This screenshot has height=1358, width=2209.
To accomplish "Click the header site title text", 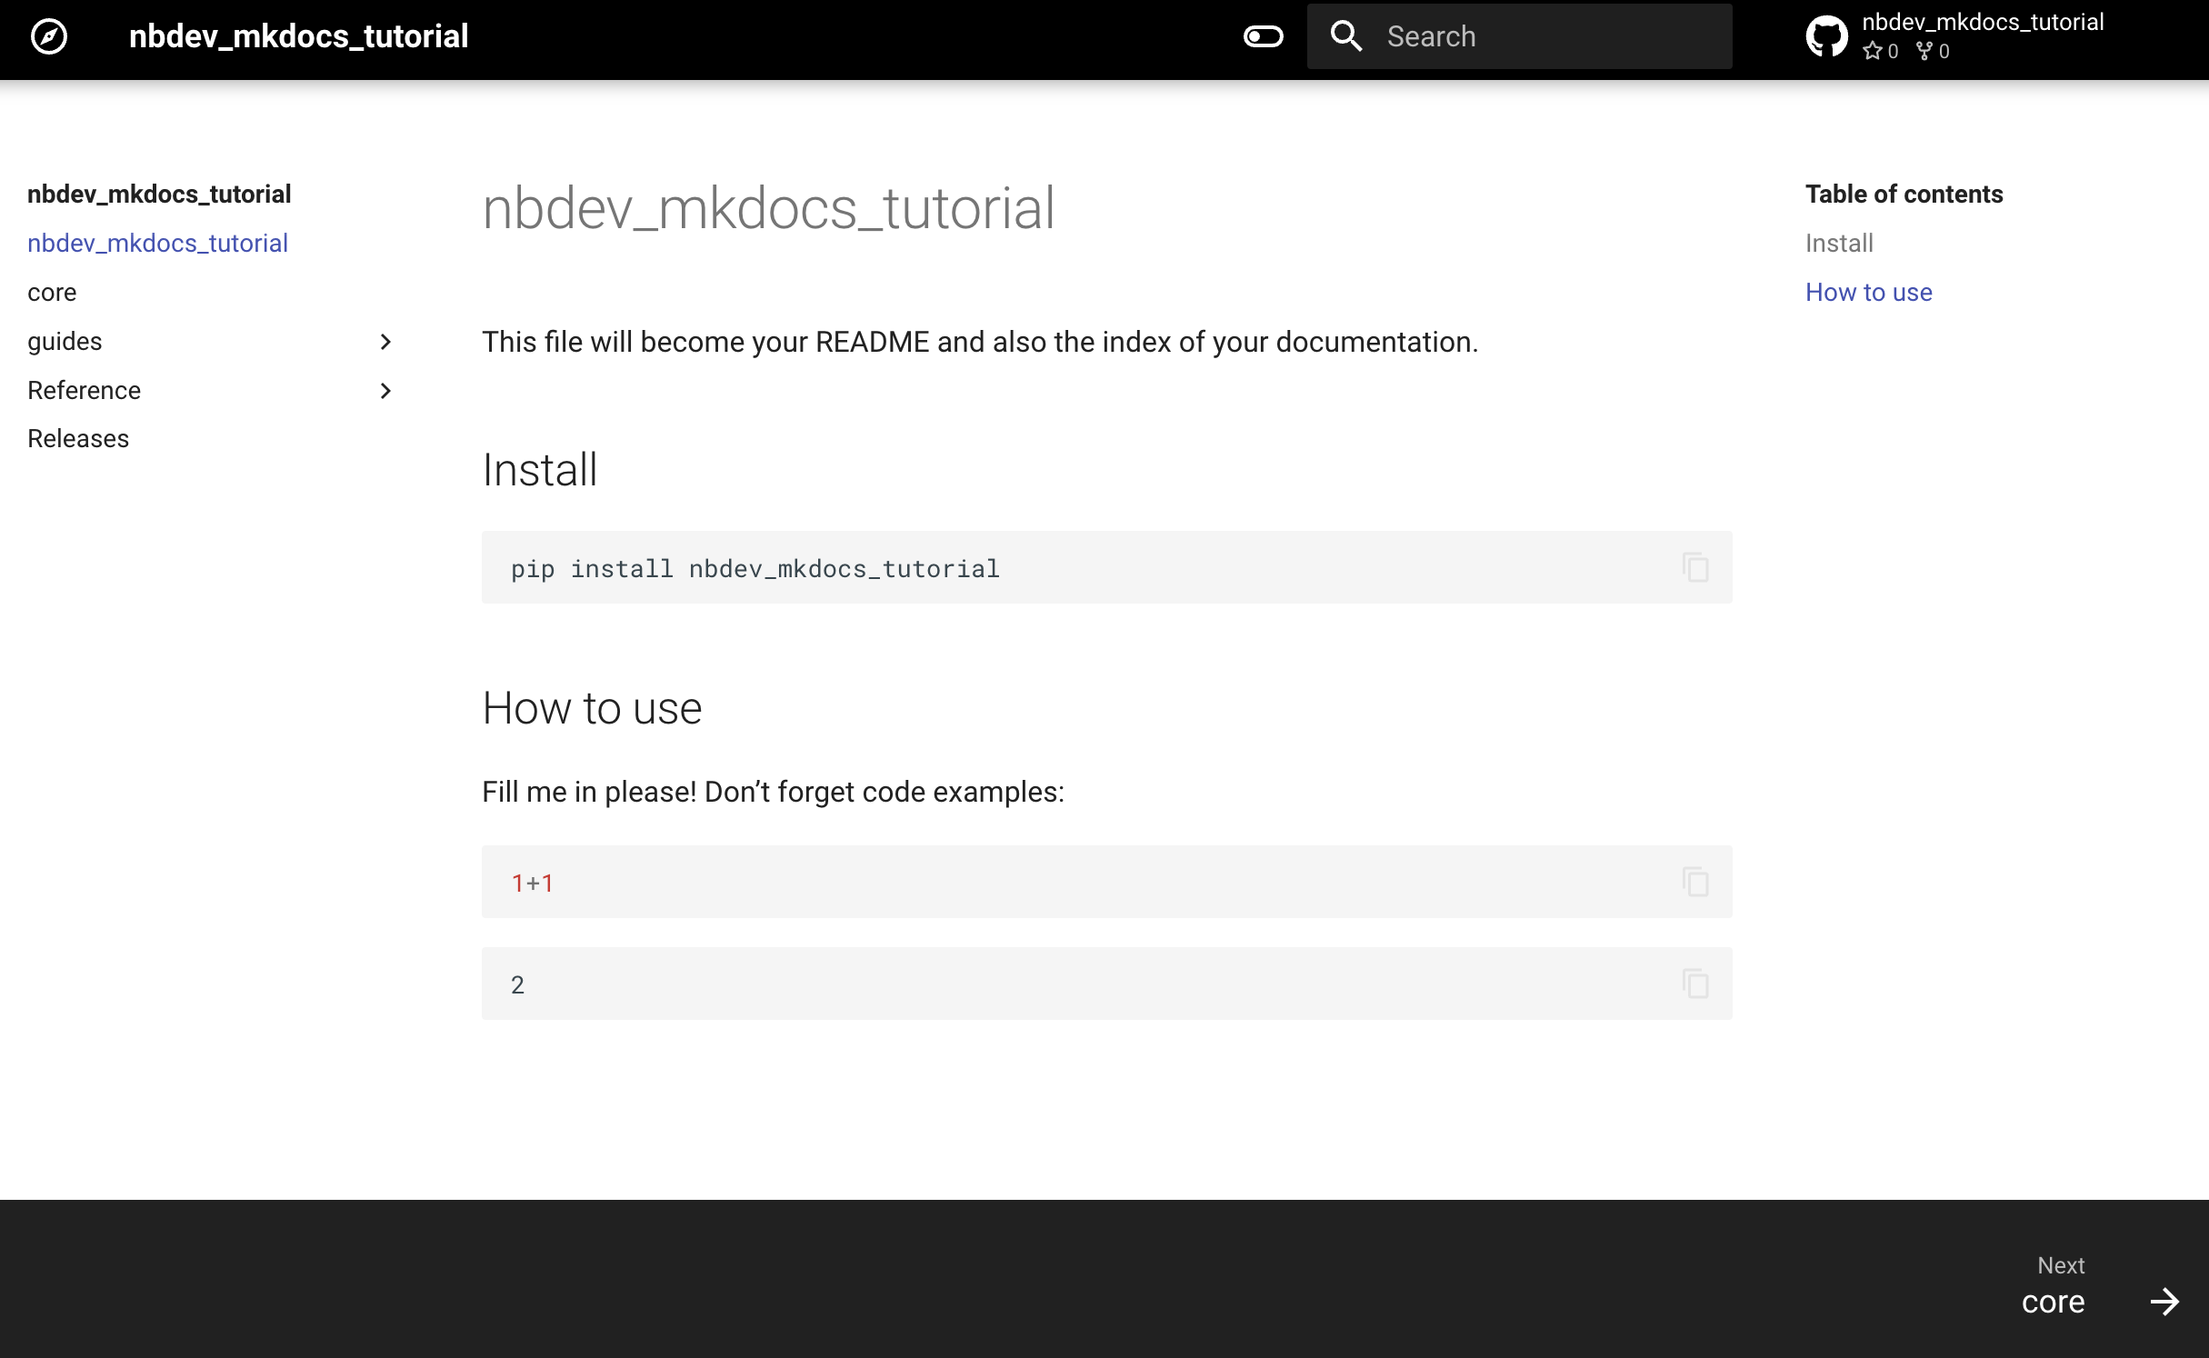I will click(x=298, y=36).
